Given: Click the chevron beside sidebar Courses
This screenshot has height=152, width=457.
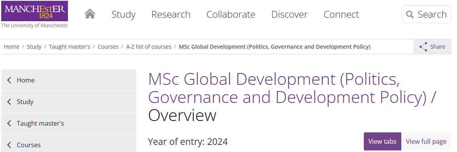Looking at the screenshot, I should tap(9, 145).
